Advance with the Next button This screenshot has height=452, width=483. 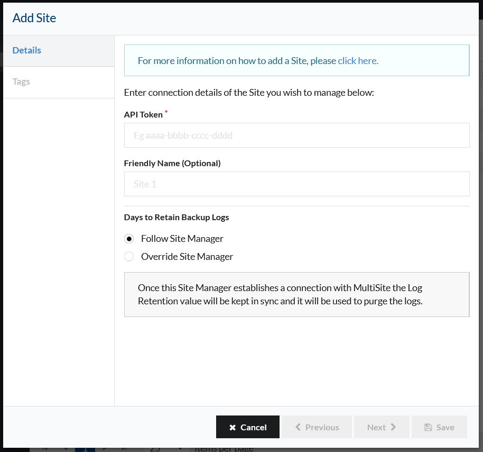tap(382, 427)
